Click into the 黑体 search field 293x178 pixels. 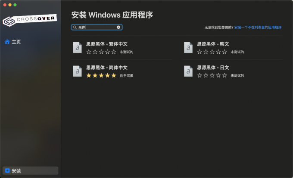97,27
